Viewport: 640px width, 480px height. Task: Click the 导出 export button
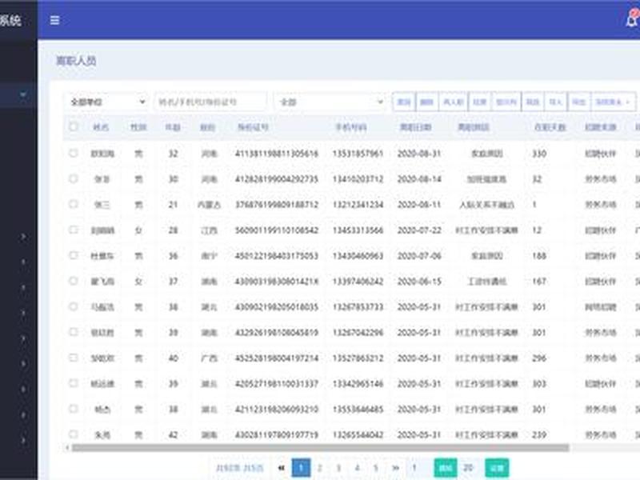coord(578,102)
